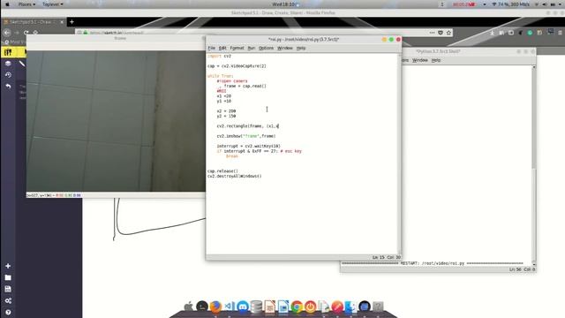Click the Pocket save icon
This screenshot has height=318, width=565.
pos(441,33)
